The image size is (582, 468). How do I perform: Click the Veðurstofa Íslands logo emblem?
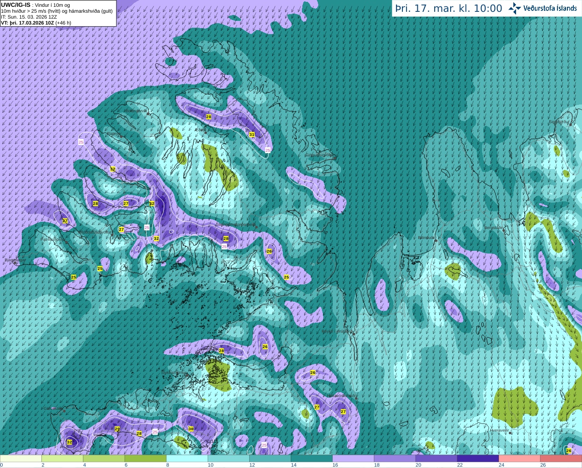click(515, 8)
